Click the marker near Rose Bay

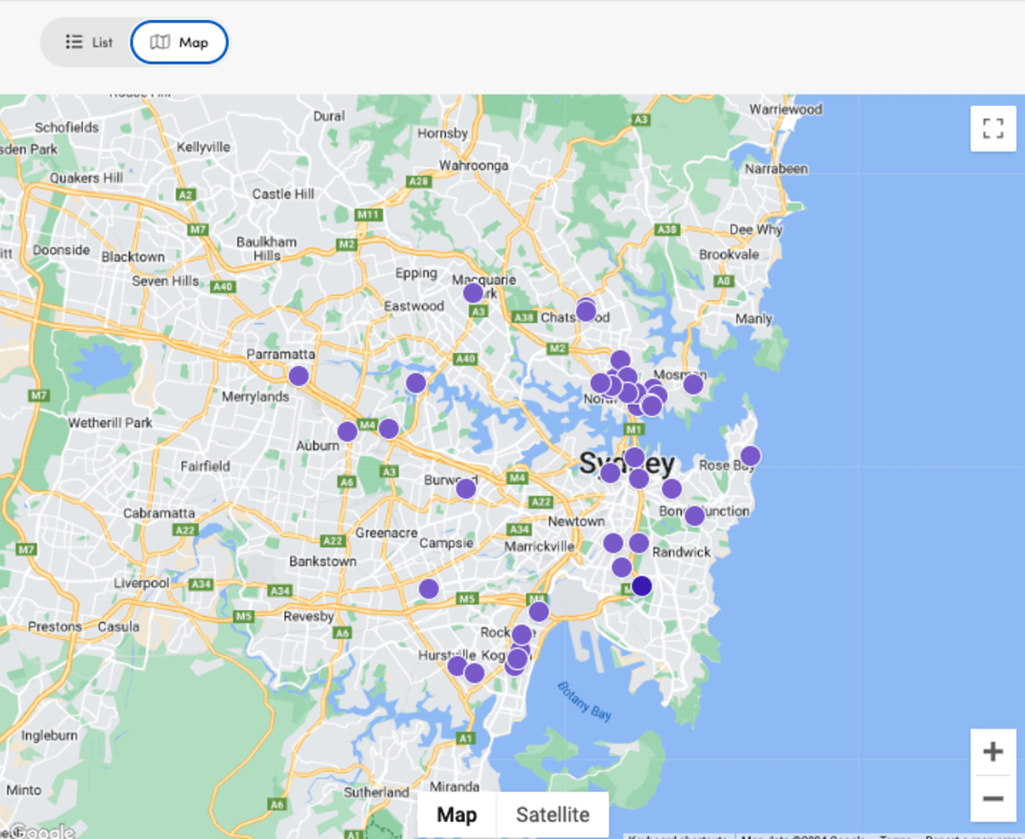tap(750, 456)
